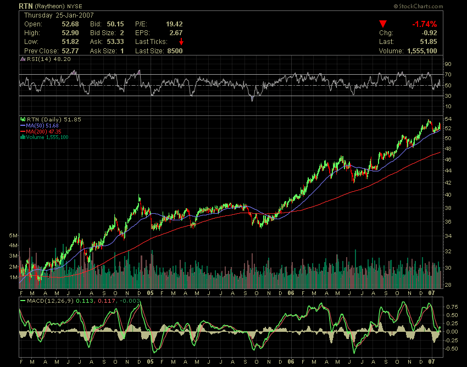Click year 07 on the MACD time axis
467x367 pixels.
[x=432, y=362]
